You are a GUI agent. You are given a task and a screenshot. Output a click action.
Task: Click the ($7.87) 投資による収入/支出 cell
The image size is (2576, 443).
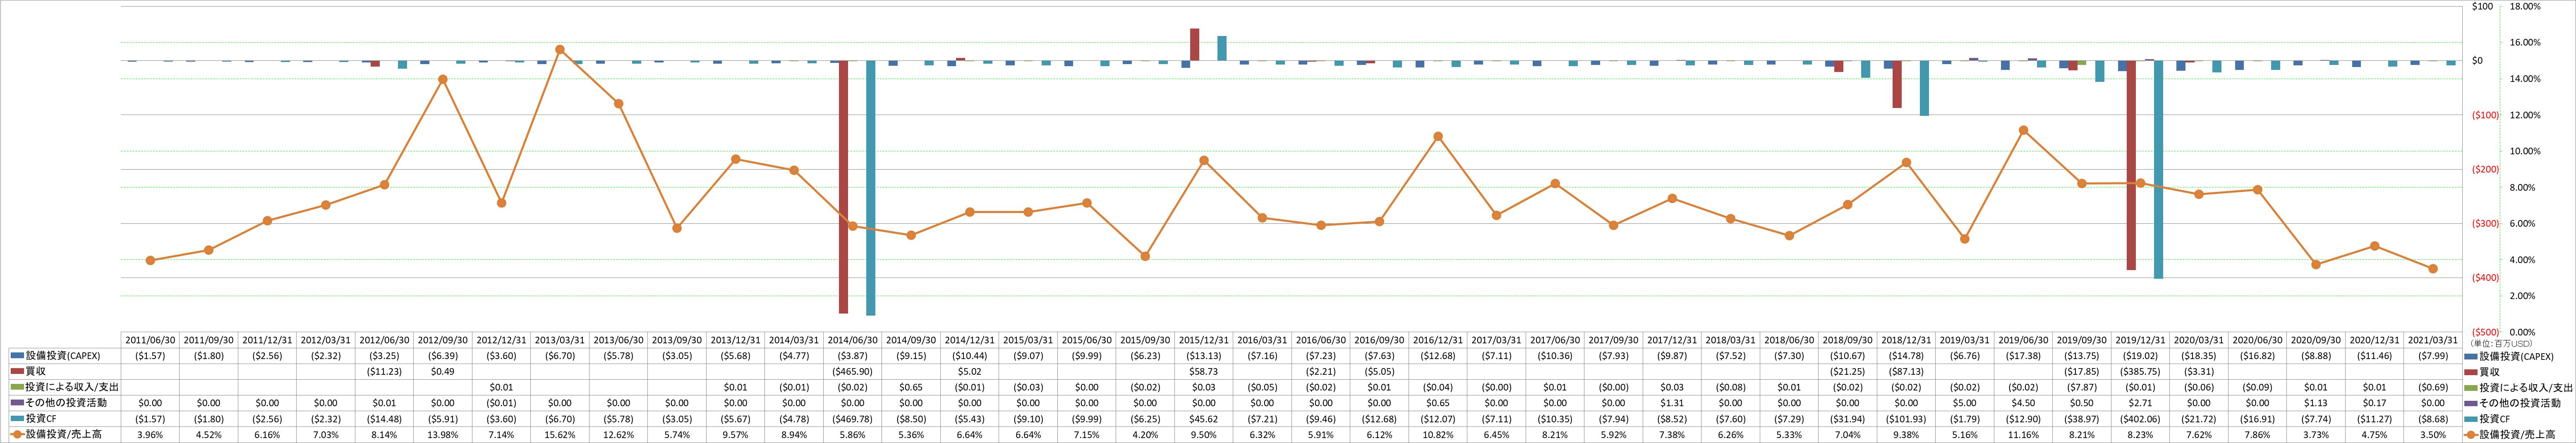pyautogui.click(x=2082, y=388)
